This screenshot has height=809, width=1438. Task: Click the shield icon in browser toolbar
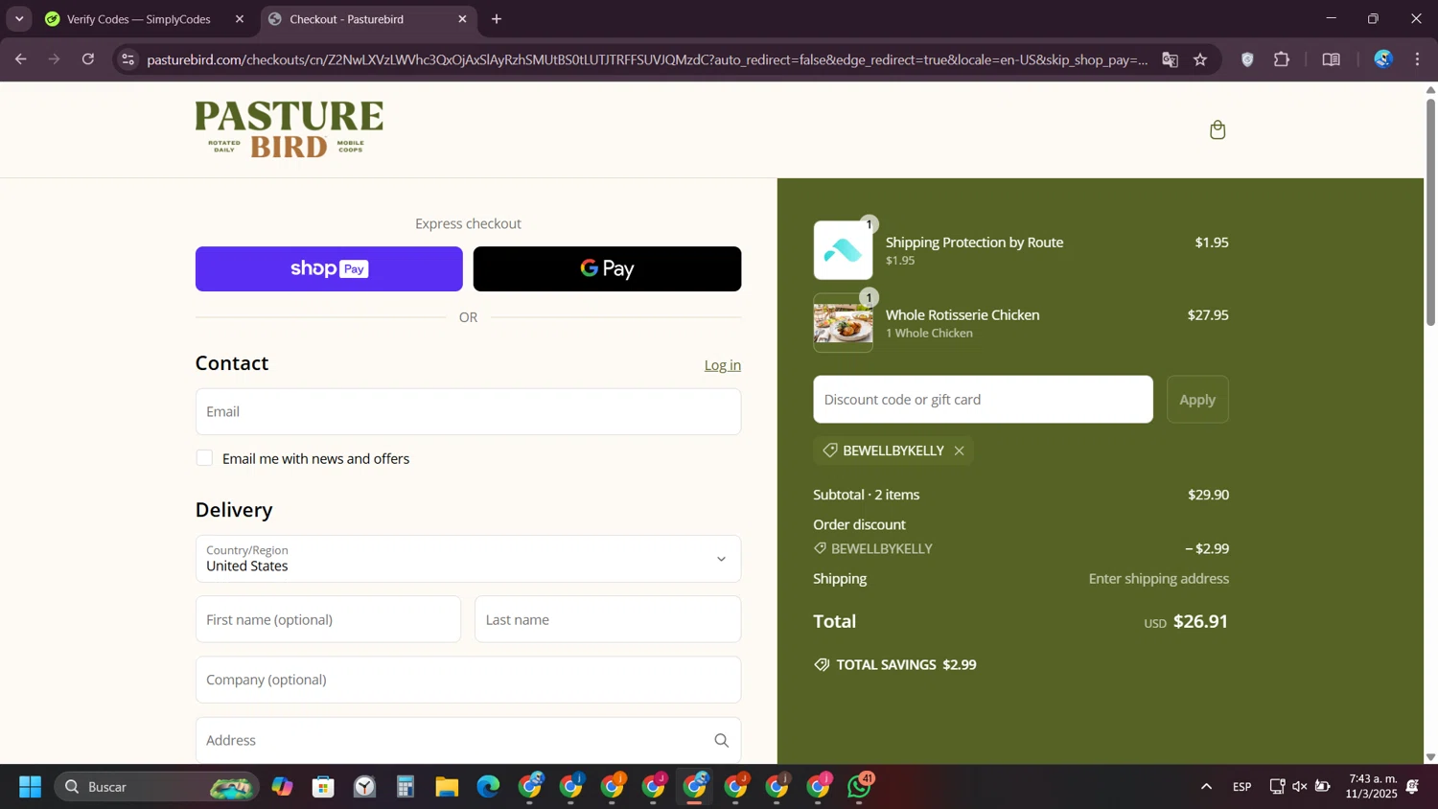tap(1247, 59)
